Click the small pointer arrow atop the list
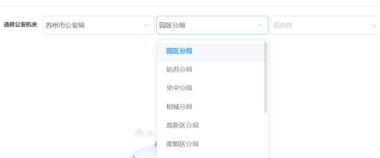This screenshot has width=380, height=158. (x=176, y=39)
